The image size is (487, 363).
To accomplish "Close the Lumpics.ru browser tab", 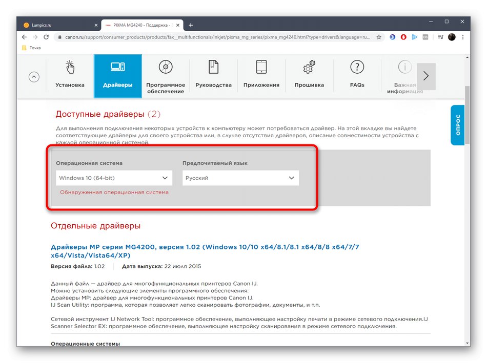I will (x=96, y=25).
